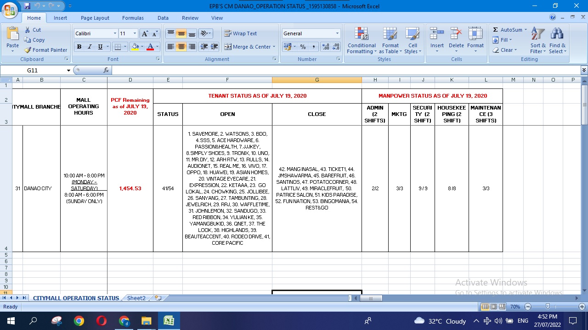
Task: Go to the Review ribbon tab
Action: pos(190,18)
